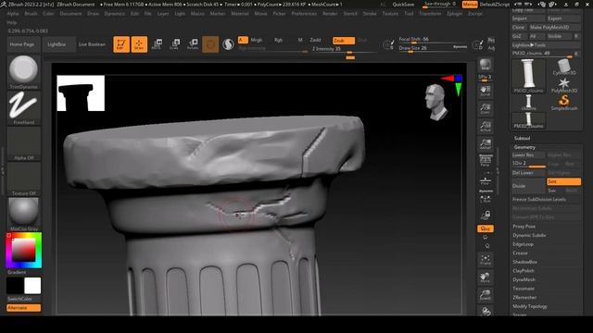Viewport: 593px width, 333px height.
Task: Click the sculptris-style sphere icon
Action: [x=228, y=44]
